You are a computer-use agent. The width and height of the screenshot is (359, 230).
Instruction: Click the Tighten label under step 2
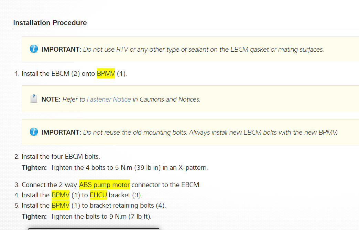click(34, 168)
